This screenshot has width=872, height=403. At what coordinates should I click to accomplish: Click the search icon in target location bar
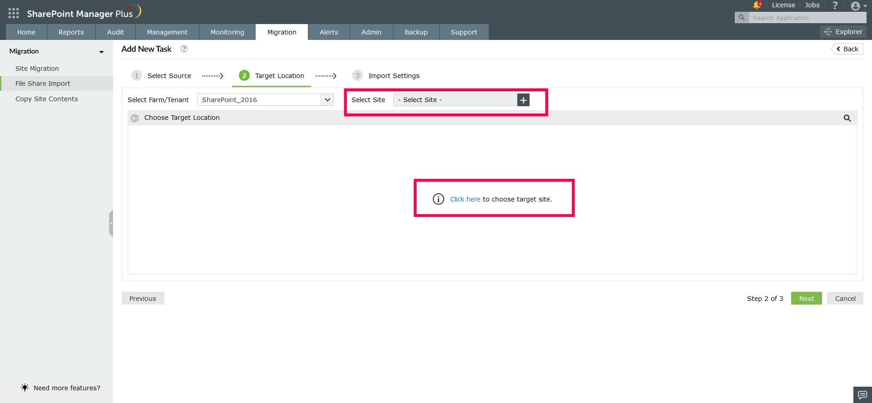[847, 118]
